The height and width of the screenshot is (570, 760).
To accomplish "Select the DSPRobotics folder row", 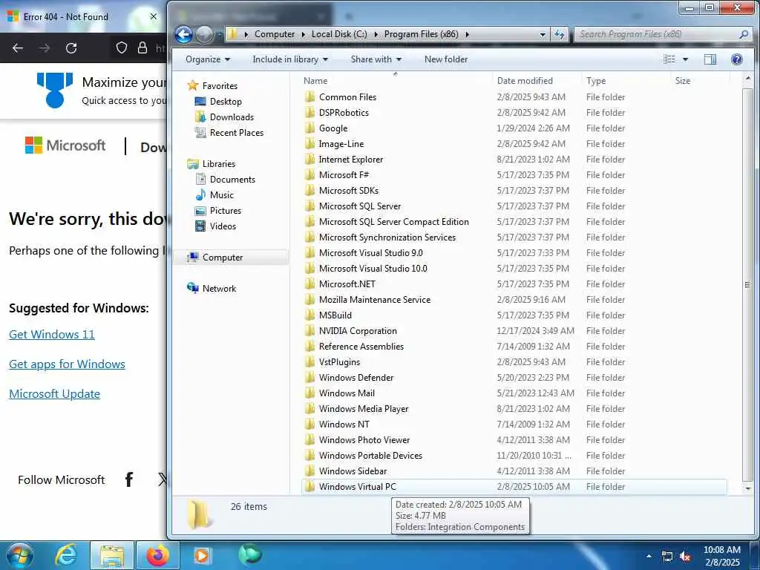I will [x=514, y=113].
